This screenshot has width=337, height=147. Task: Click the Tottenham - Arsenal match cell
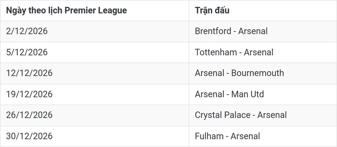click(x=263, y=52)
